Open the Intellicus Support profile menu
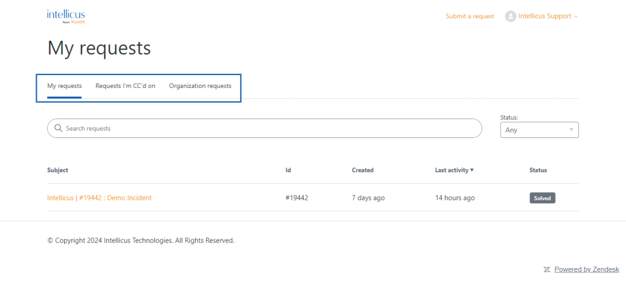Image resolution: width=626 pixels, height=290 pixels. [548, 16]
